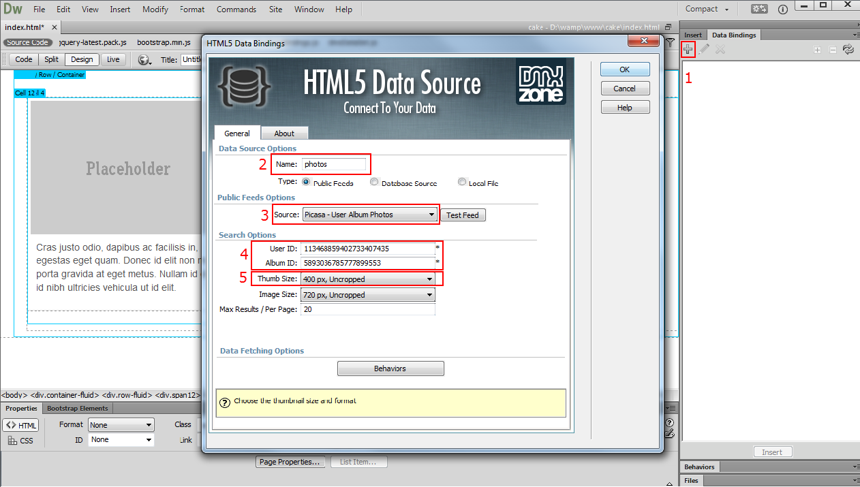This screenshot has height=487, width=860.
Task: Confirm the dialog with OK
Action: click(x=625, y=69)
